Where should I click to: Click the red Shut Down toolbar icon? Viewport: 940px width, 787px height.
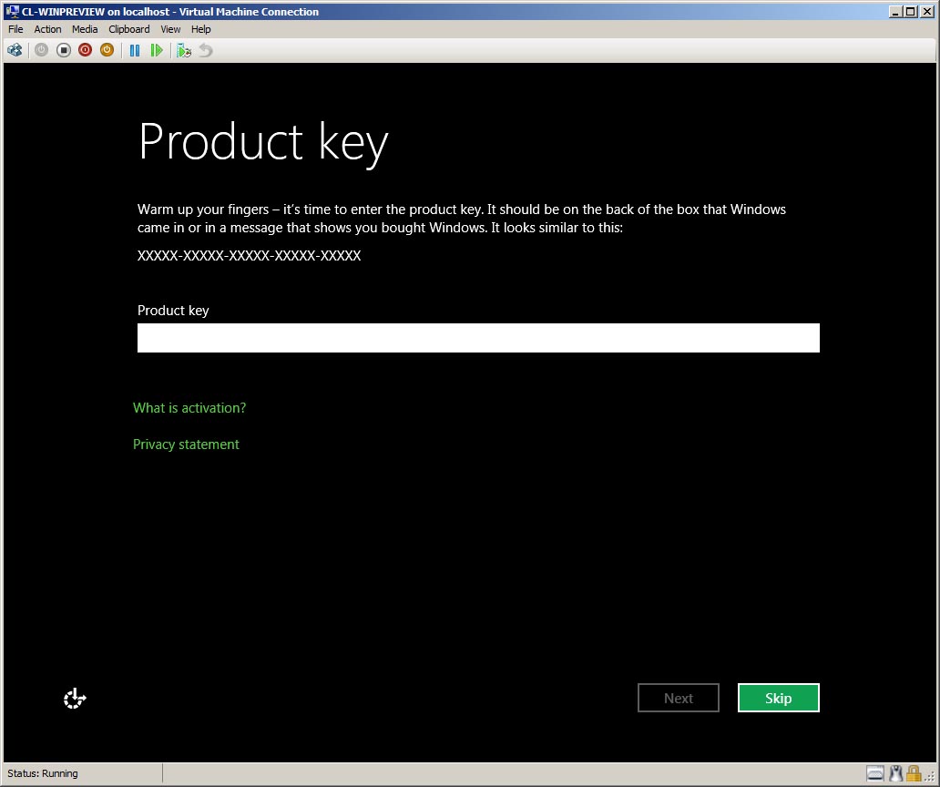(85, 50)
